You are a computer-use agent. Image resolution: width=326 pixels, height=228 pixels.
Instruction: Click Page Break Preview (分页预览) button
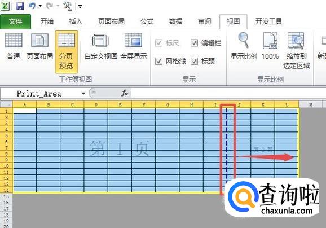[67, 51]
